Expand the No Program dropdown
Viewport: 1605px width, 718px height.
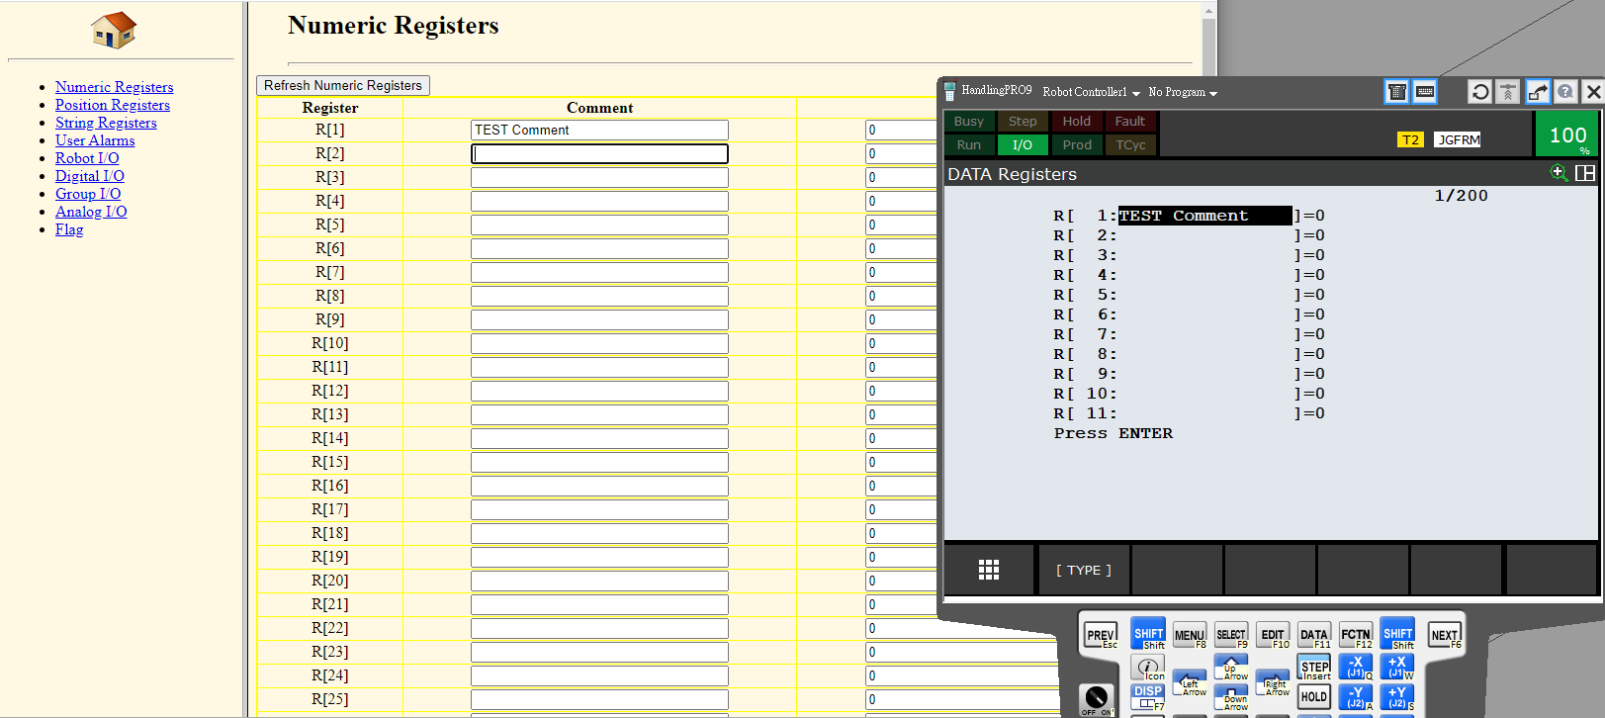1182,92
